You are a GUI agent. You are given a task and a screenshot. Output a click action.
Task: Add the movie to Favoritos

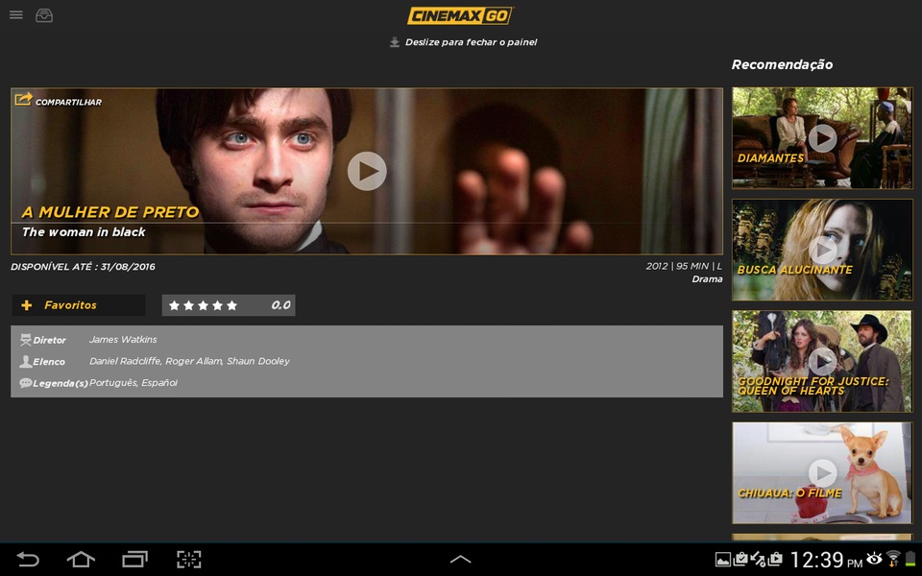coord(78,305)
